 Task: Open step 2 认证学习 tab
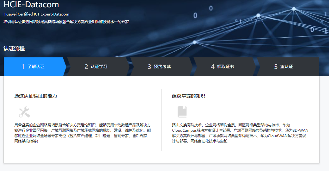point(98,66)
